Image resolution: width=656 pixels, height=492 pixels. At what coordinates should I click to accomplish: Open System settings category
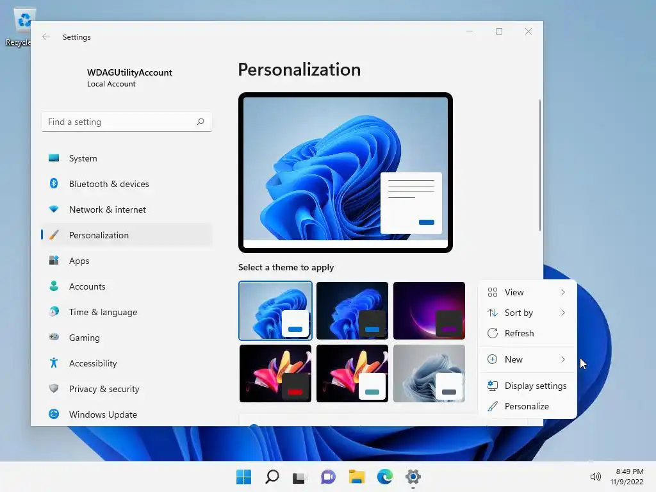(x=127, y=158)
